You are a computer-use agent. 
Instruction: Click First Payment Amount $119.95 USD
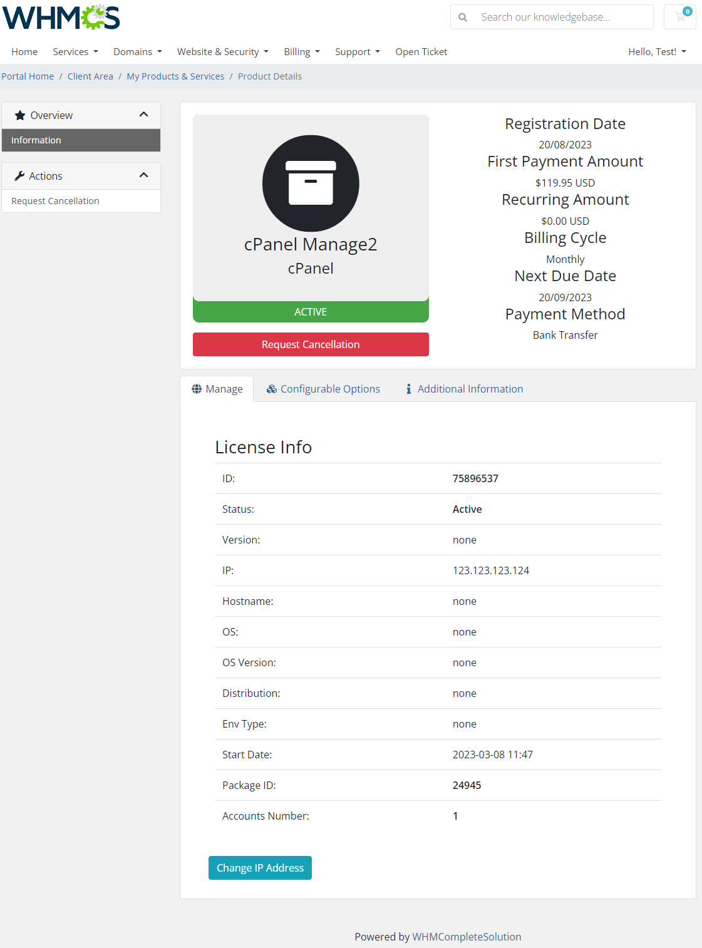565,183
